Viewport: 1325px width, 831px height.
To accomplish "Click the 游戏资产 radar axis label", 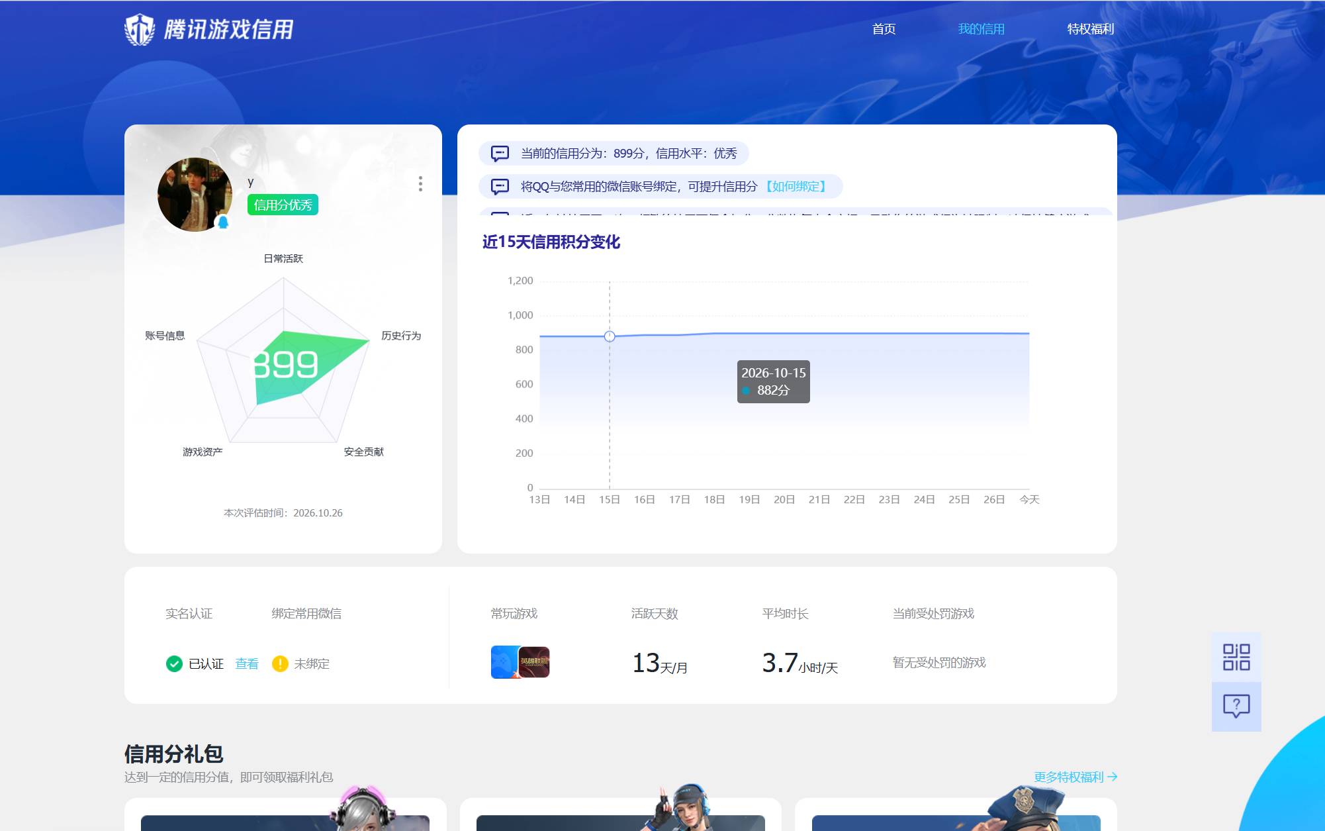I will (203, 452).
